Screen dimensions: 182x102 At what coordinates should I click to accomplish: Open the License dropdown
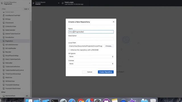click(x=91, y=64)
